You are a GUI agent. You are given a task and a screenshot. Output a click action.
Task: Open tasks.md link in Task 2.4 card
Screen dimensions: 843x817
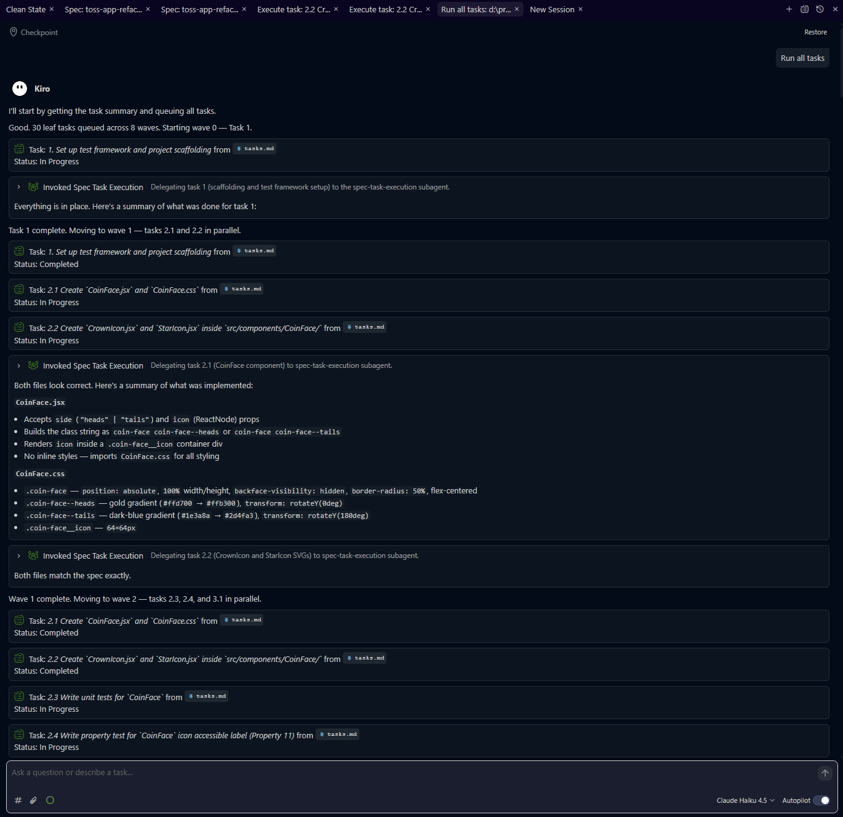click(x=337, y=735)
